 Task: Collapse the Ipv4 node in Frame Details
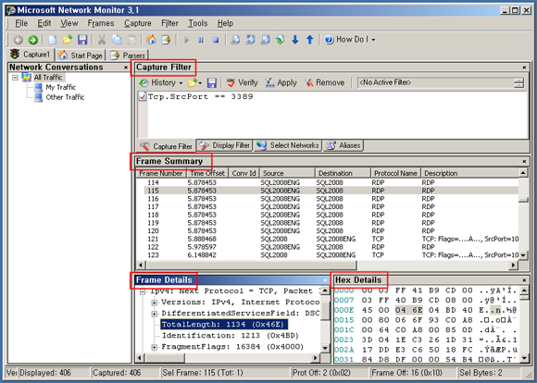point(143,292)
